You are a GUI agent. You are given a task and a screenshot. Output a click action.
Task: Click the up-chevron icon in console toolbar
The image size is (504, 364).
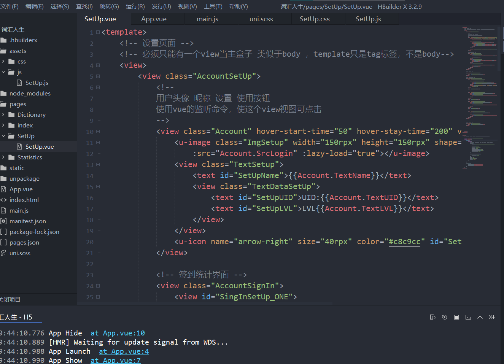pyautogui.click(x=480, y=317)
